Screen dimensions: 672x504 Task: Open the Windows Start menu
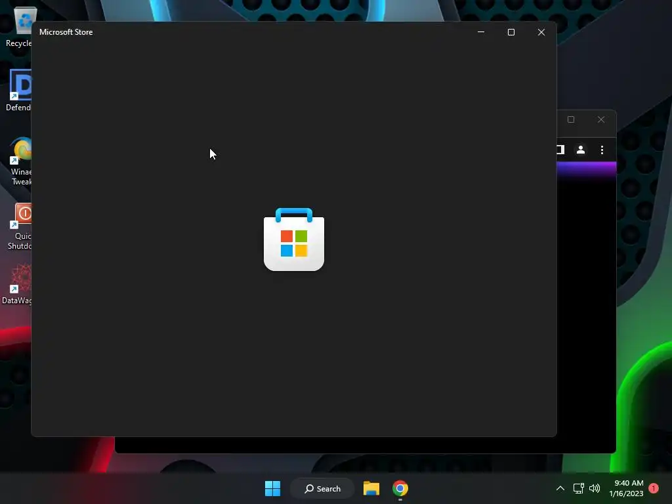(272, 488)
